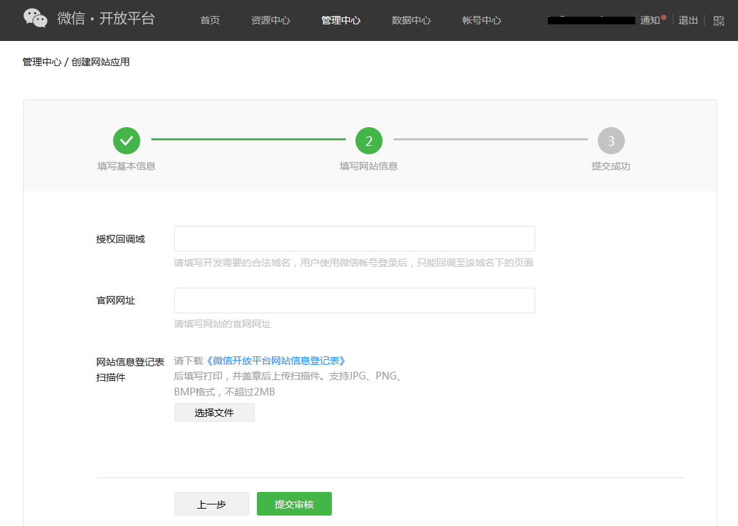Click 管理中心 breadcrumb link

(x=42, y=62)
